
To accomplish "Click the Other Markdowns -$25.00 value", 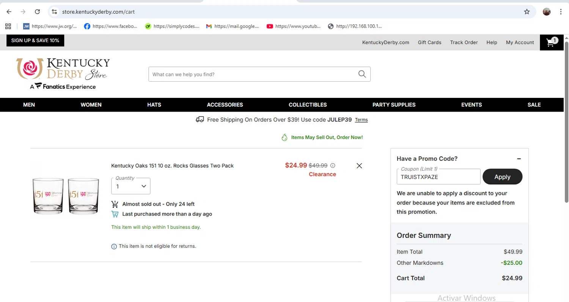I will pyautogui.click(x=511, y=263).
